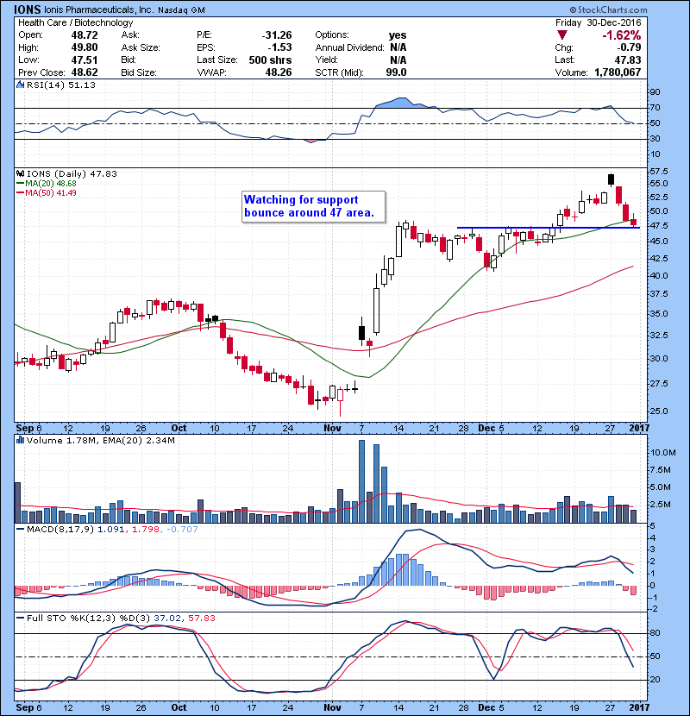The image size is (690, 716).
Task: Click the P/E value -31.26
Action: click(277, 35)
